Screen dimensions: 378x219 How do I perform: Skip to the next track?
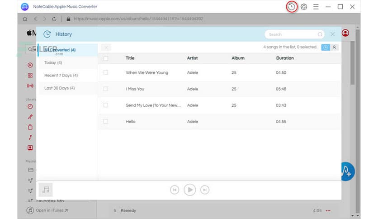point(205,190)
